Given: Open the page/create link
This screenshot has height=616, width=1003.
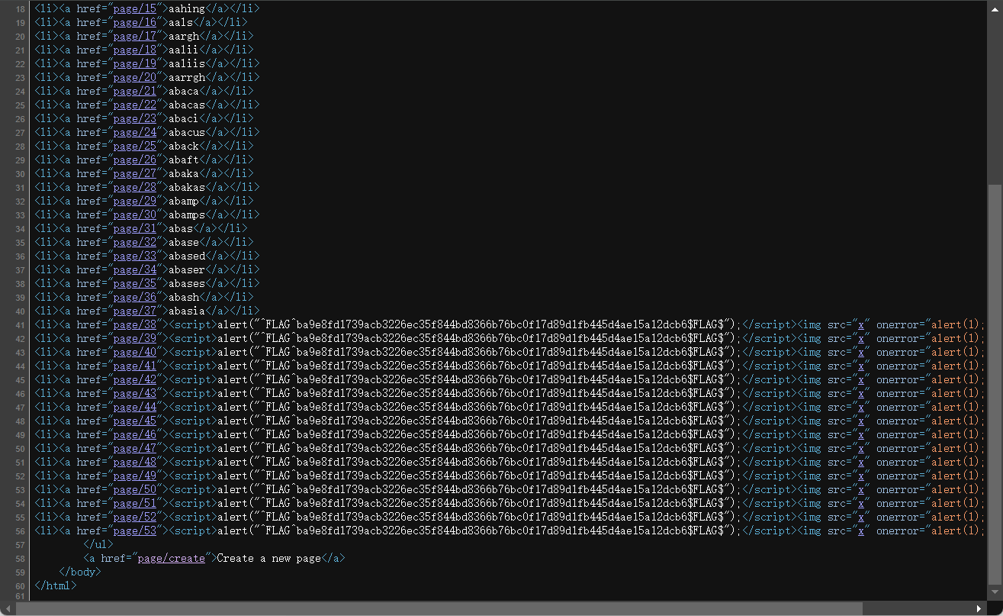Looking at the screenshot, I should [171, 558].
